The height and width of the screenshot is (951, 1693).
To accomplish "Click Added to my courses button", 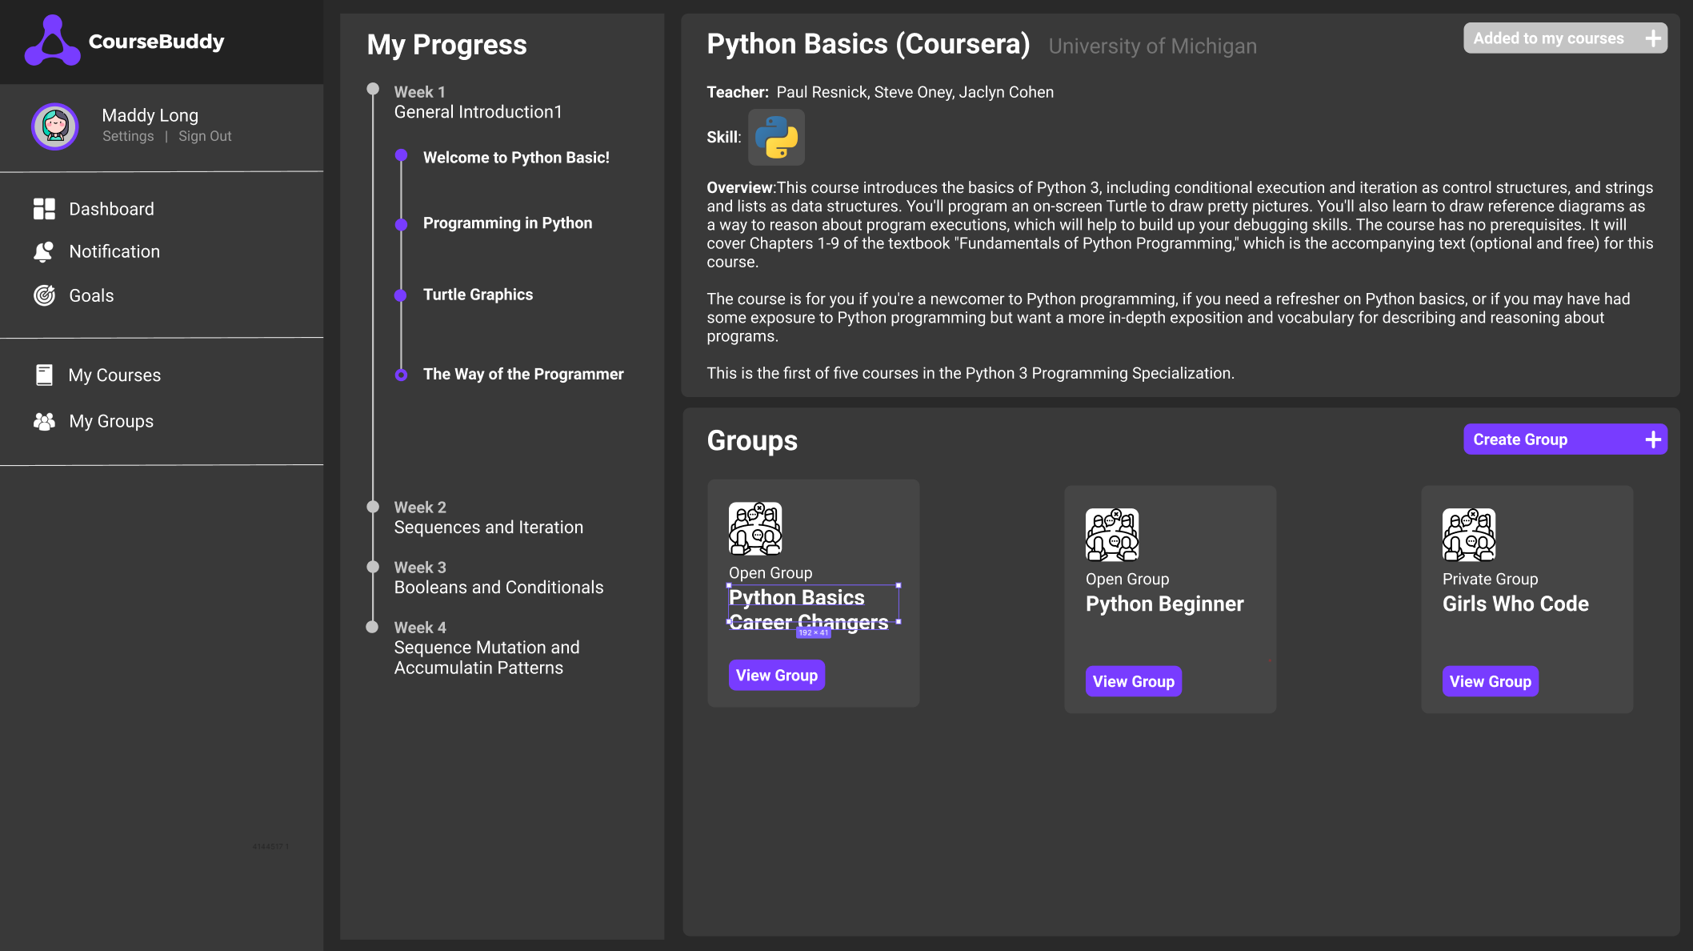I will 1564,38.
